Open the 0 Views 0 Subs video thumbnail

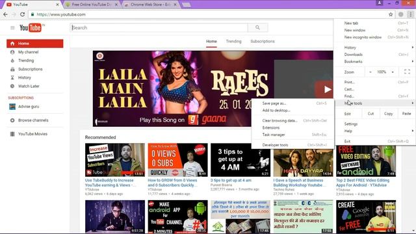[177, 160]
